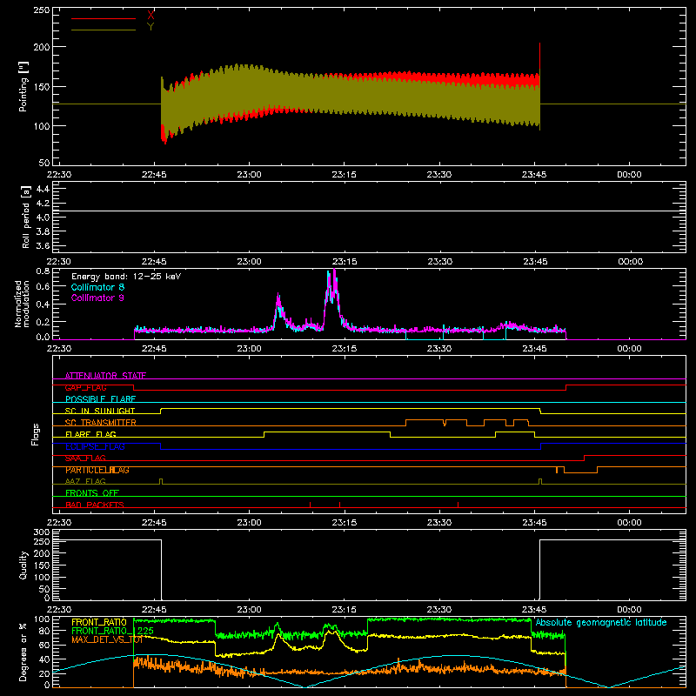Select the green FRONT_RATIO_1225 legend entry

(112, 631)
